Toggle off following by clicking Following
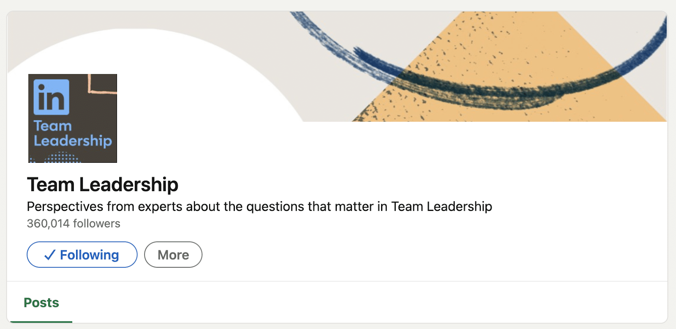This screenshot has width=676, height=329. tap(82, 255)
